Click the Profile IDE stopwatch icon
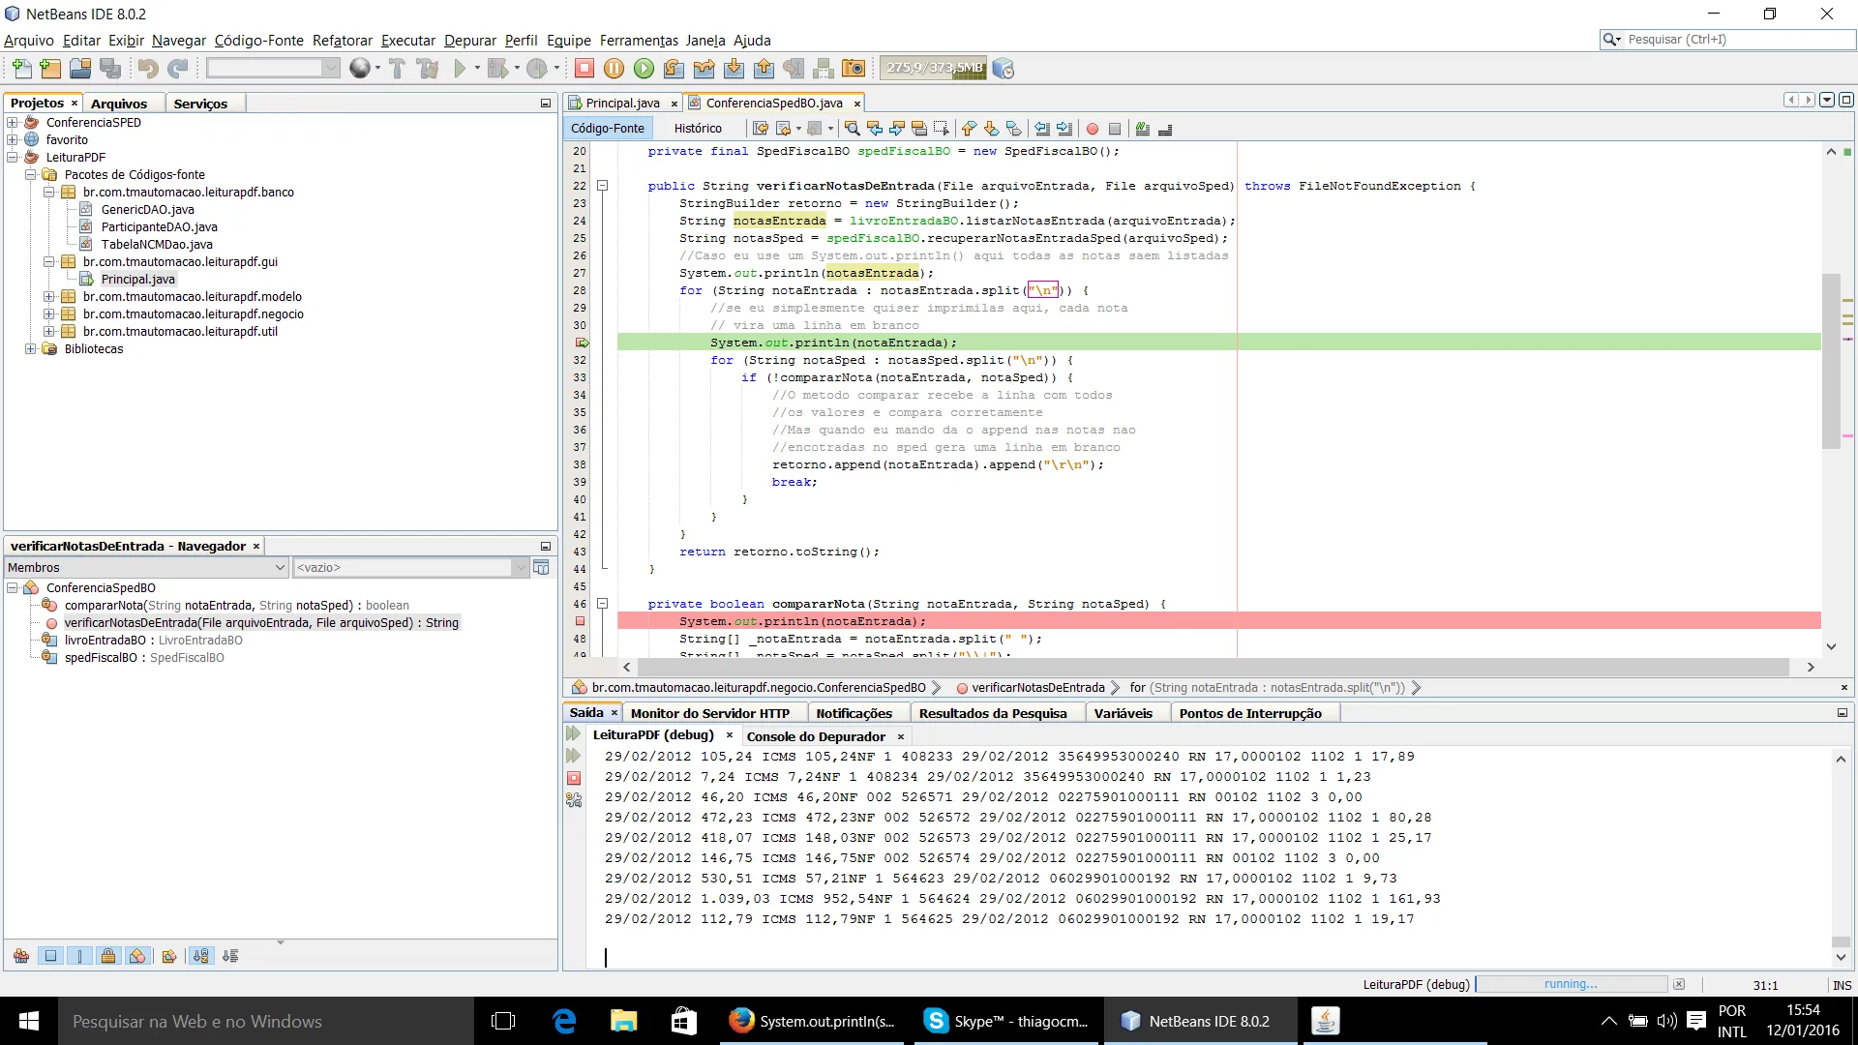Viewport: 1858px width, 1045px height. click(1004, 69)
